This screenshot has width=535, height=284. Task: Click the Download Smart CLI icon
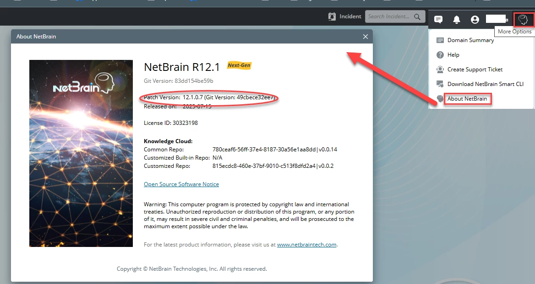click(x=440, y=84)
